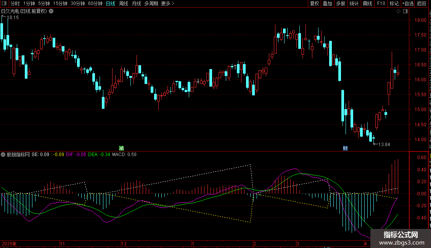Click the 14.00 price axis label
The width and height of the screenshot is (431, 248).
tap(420, 139)
